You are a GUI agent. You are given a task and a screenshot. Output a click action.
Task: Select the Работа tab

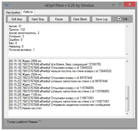(28, 12)
